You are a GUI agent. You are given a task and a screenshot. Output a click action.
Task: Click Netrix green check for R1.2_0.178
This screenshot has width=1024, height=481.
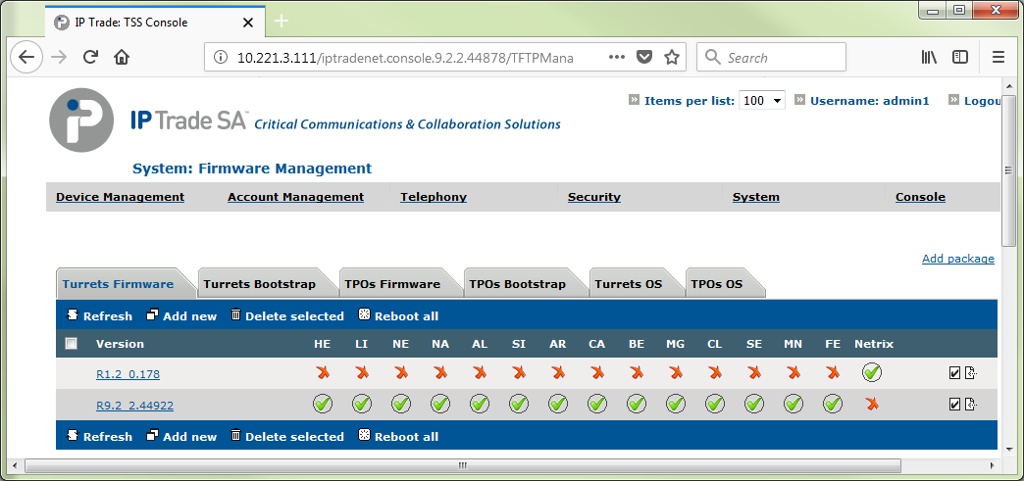(872, 372)
